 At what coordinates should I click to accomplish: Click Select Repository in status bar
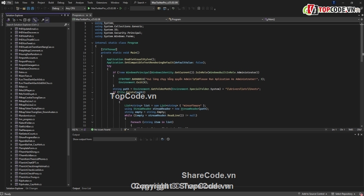pyautogui.click(x=344, y=194)
